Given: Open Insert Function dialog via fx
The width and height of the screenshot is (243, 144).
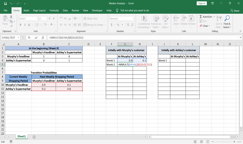Looking at the screenshot, I should 43,37.
